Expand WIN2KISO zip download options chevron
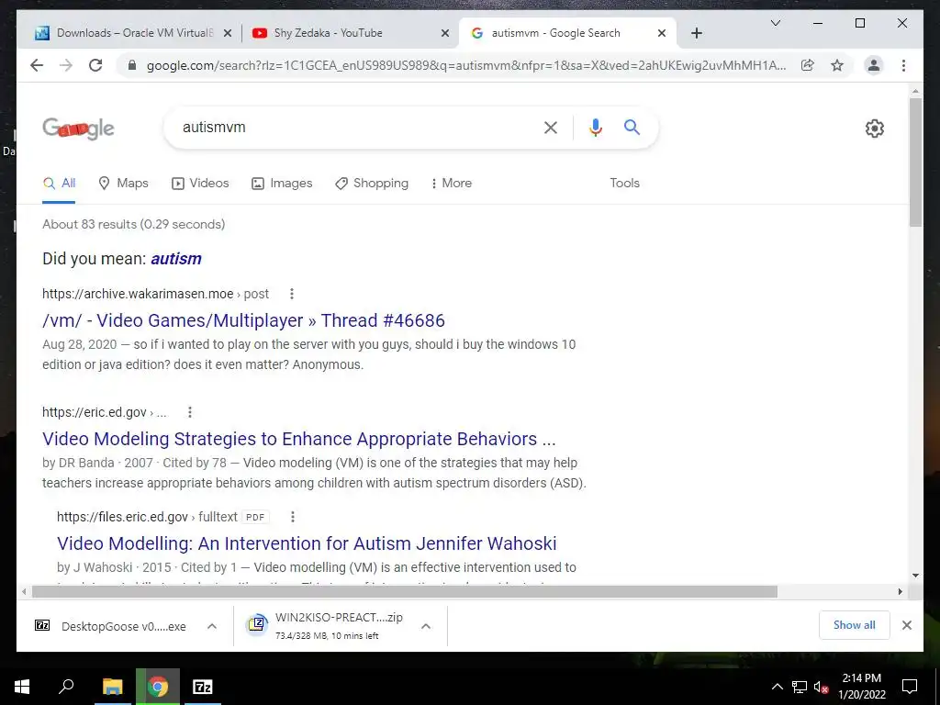The height and width of the screenshot is (705, 940). (426, 626)
